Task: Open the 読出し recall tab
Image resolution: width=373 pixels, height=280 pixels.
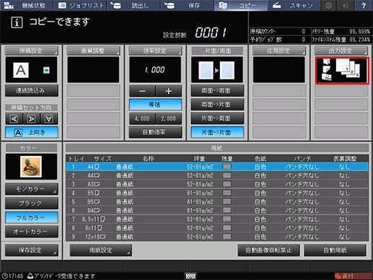Action: point(133,5)
